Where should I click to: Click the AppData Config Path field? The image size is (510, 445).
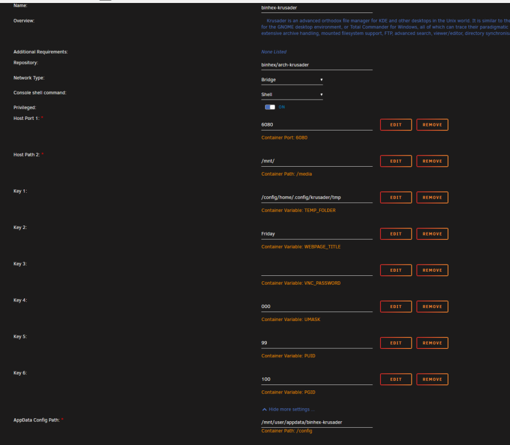point(317,422)
